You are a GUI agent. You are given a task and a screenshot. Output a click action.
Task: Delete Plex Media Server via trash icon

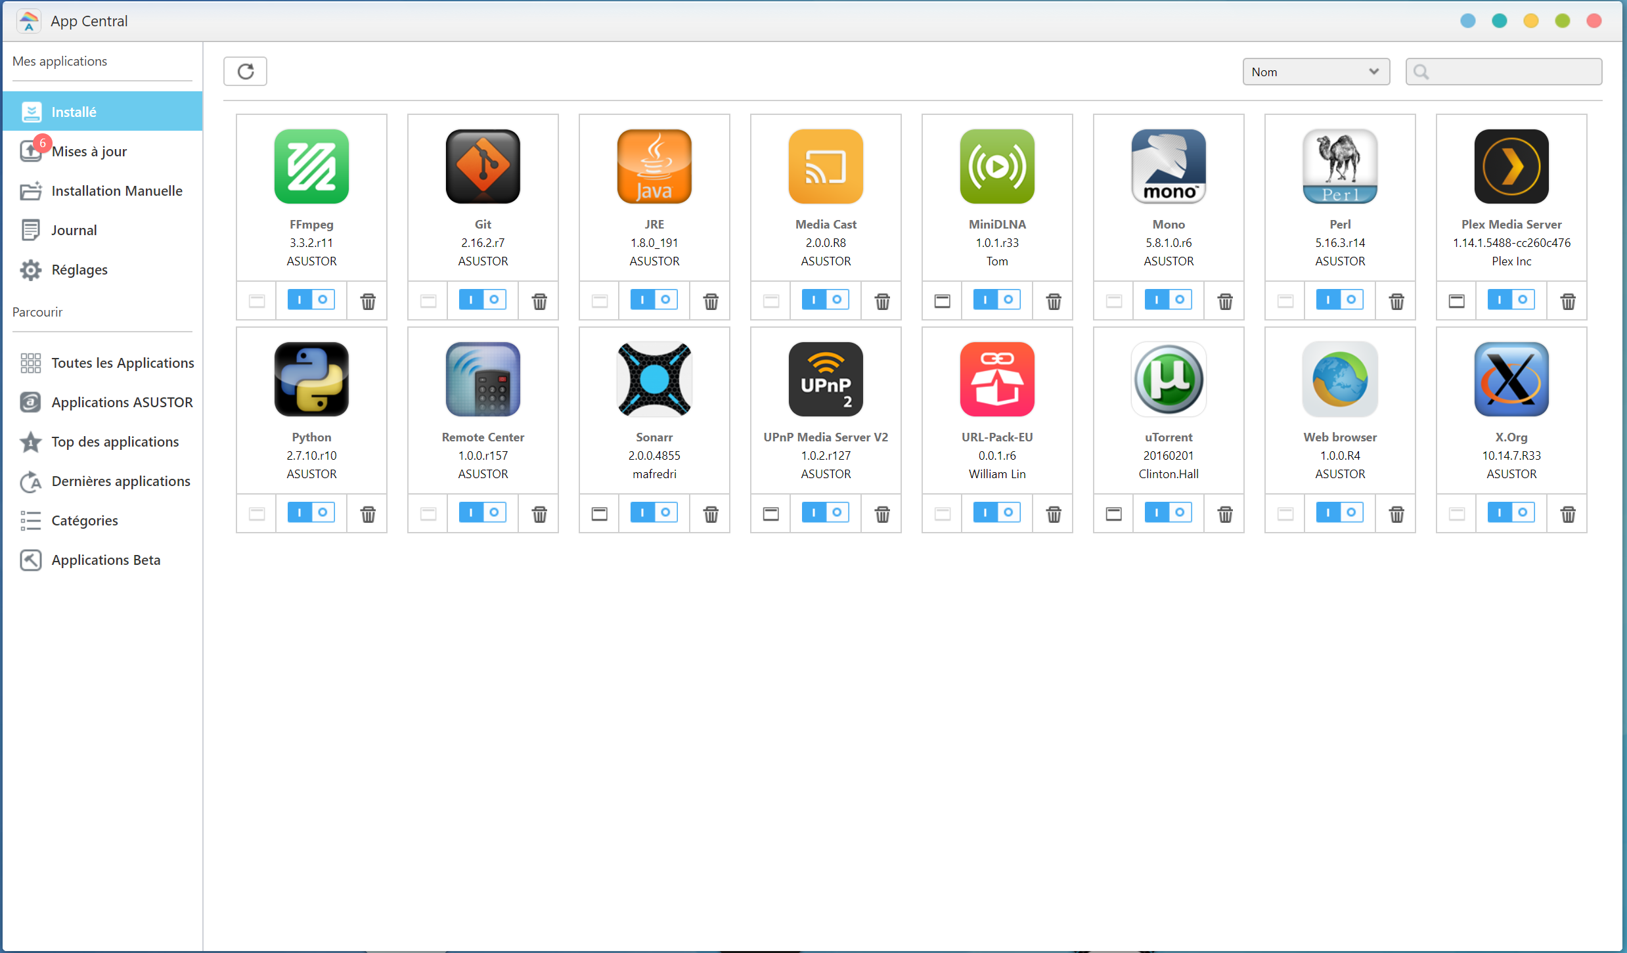click(x=1568, y=301)
